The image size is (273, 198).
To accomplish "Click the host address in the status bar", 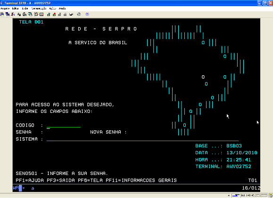I will coord(254,196).
